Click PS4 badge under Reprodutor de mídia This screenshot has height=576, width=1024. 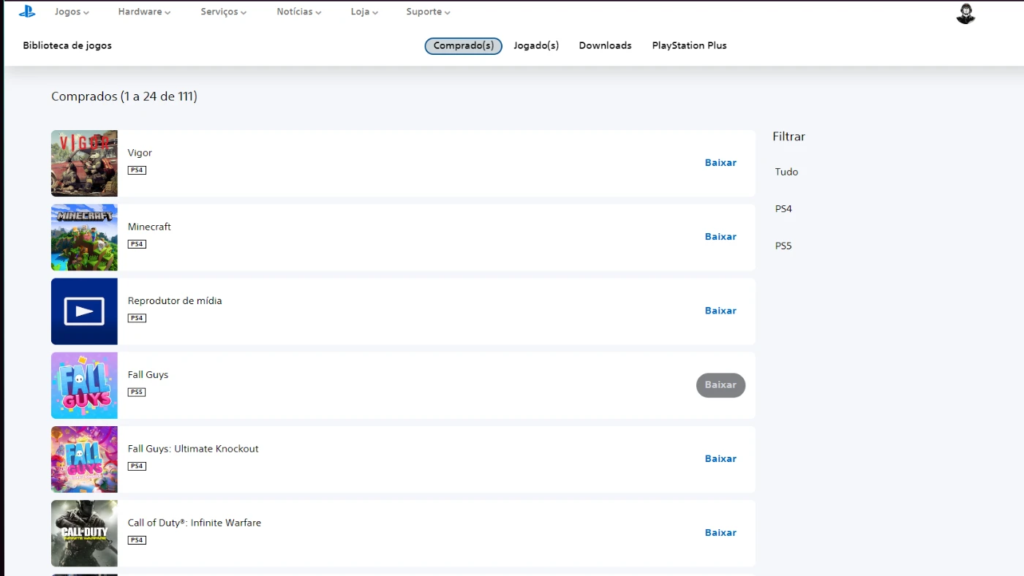point(137,318)
